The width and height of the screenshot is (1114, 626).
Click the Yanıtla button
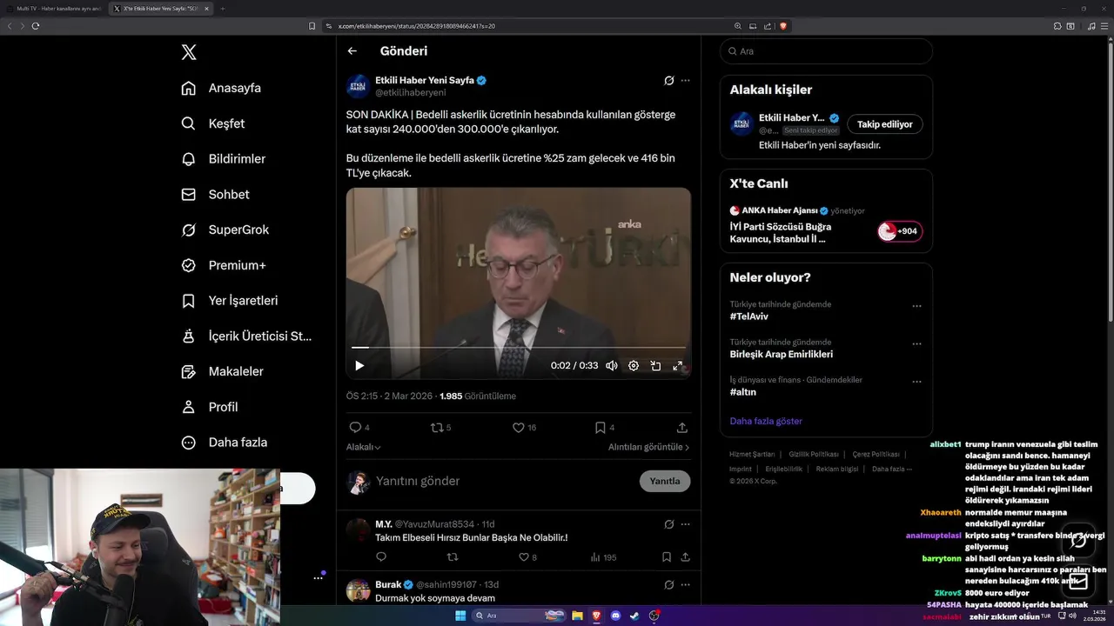click(x=665, y=481)
